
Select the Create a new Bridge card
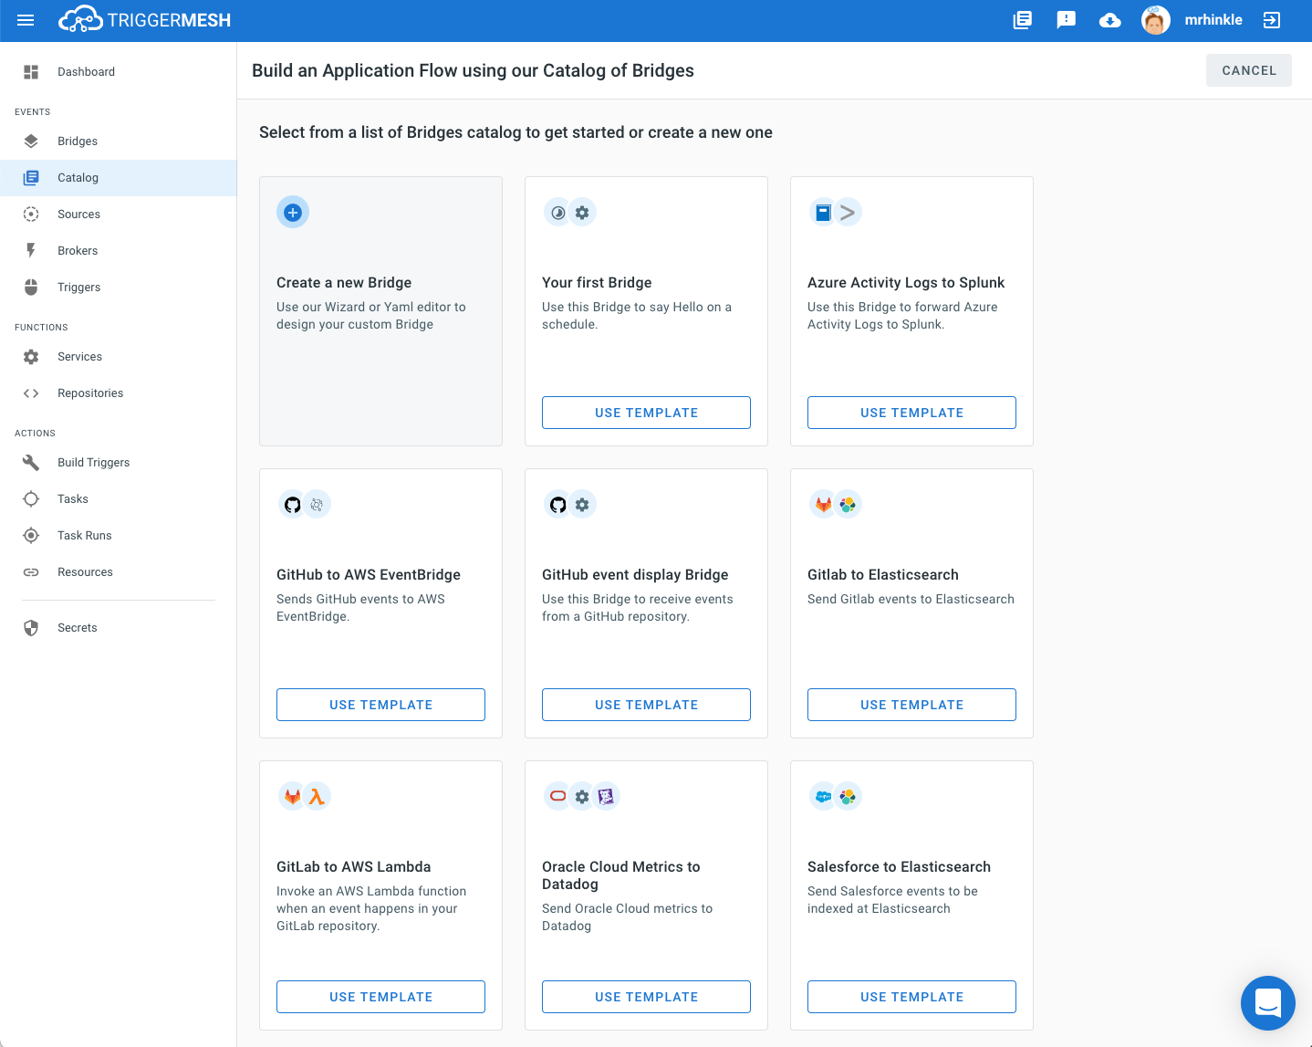coord(380,311)
